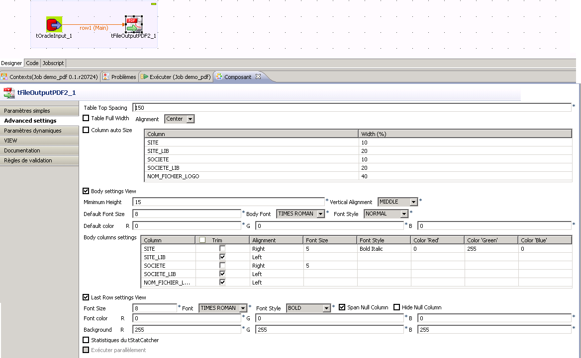Click Default color R field

[x=187, y=225]
